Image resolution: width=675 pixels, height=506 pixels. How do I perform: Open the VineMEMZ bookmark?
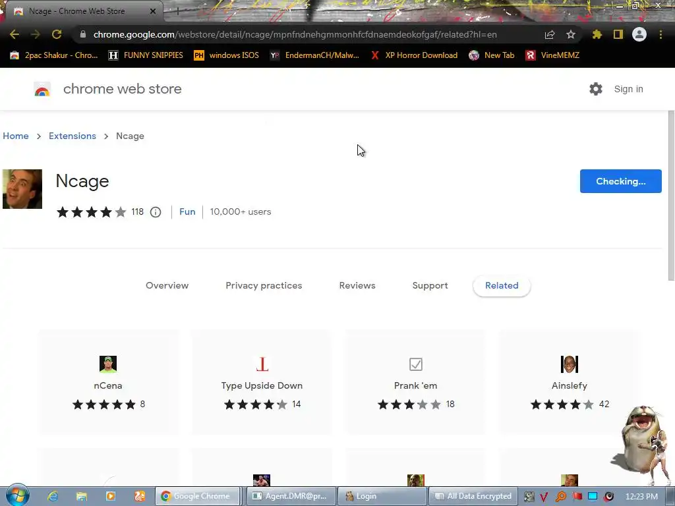click(x=552, y=55)
